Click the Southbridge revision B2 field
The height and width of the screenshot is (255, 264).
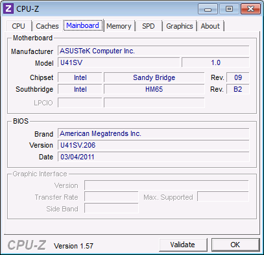click(x=238, y=89)
